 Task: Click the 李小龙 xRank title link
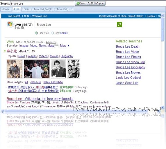[12, 51]
